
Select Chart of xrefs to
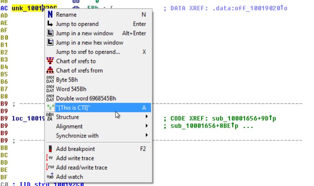coord(99,61)
